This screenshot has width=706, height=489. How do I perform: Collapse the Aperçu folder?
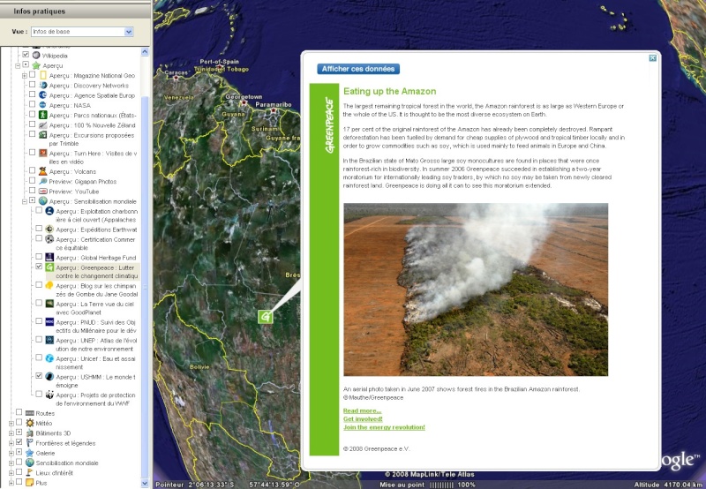pyautogui.click(x=18, y=65)
